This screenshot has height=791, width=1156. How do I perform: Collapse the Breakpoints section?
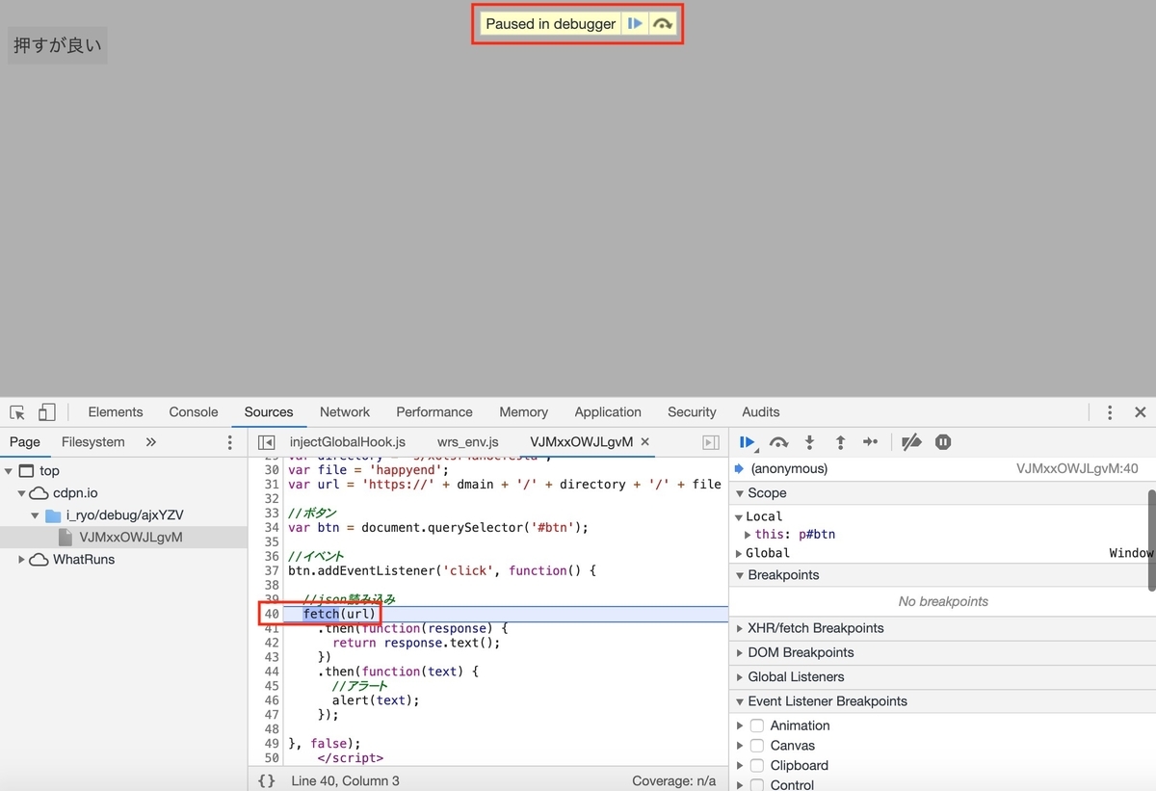tap(740, 575)
